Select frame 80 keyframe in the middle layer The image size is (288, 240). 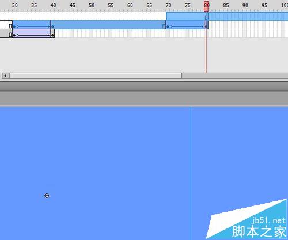pyautogui.click(x=206, y=26)
